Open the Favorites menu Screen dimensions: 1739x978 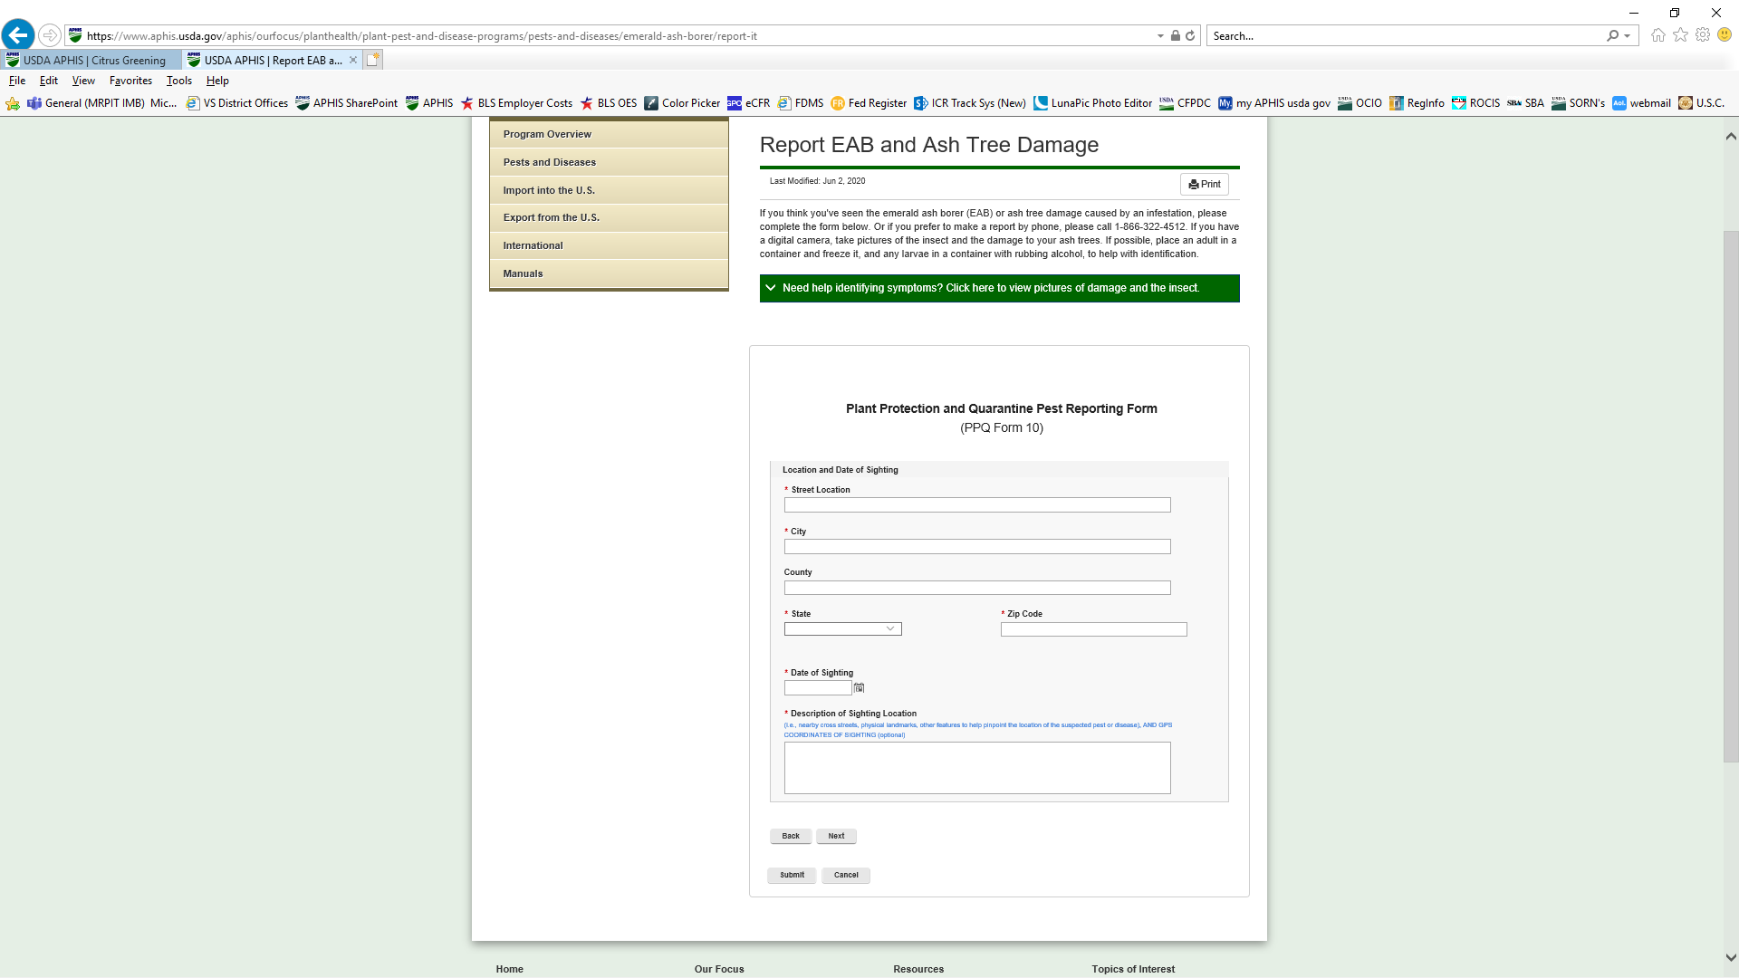coord(130,81)
